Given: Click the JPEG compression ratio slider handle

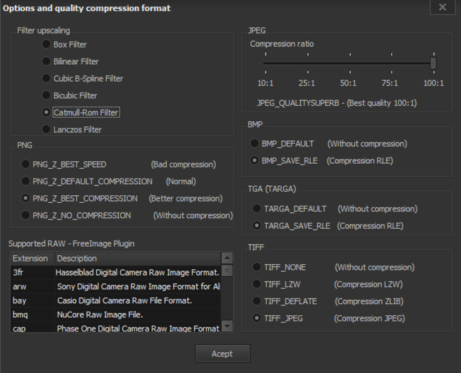Looking at the screenshot, I should 433,63.
